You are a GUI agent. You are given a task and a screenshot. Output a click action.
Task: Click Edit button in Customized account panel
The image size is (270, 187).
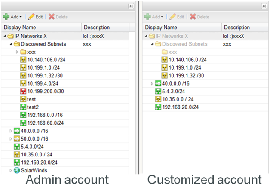[177, 17]
